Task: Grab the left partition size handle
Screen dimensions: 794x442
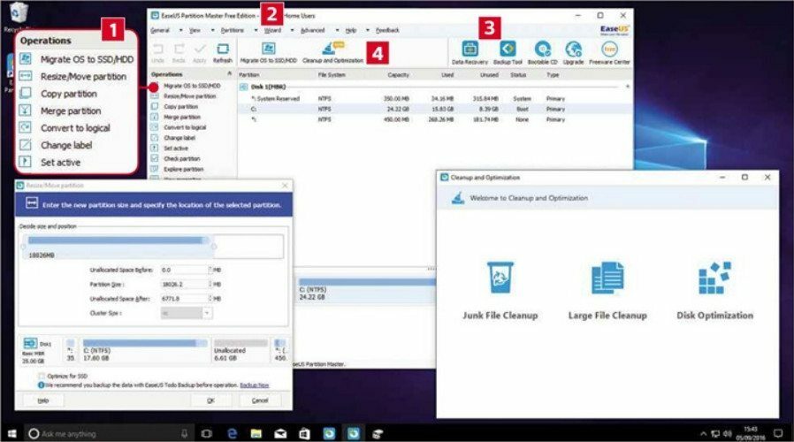Action: click(x=23, y=247)
